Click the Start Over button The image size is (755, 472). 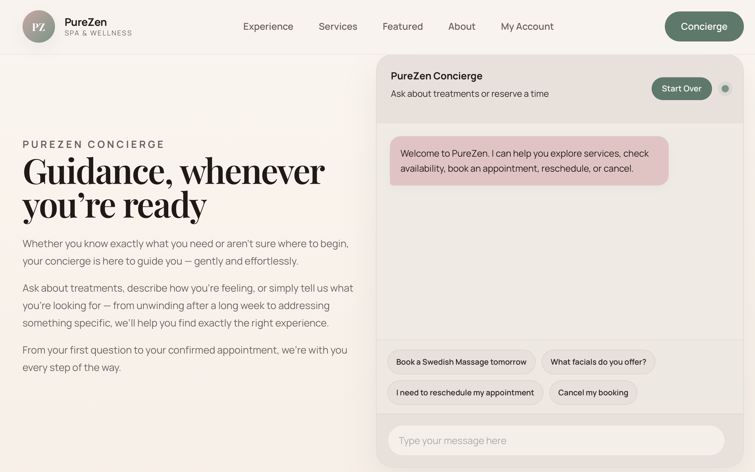coord(681,89)
